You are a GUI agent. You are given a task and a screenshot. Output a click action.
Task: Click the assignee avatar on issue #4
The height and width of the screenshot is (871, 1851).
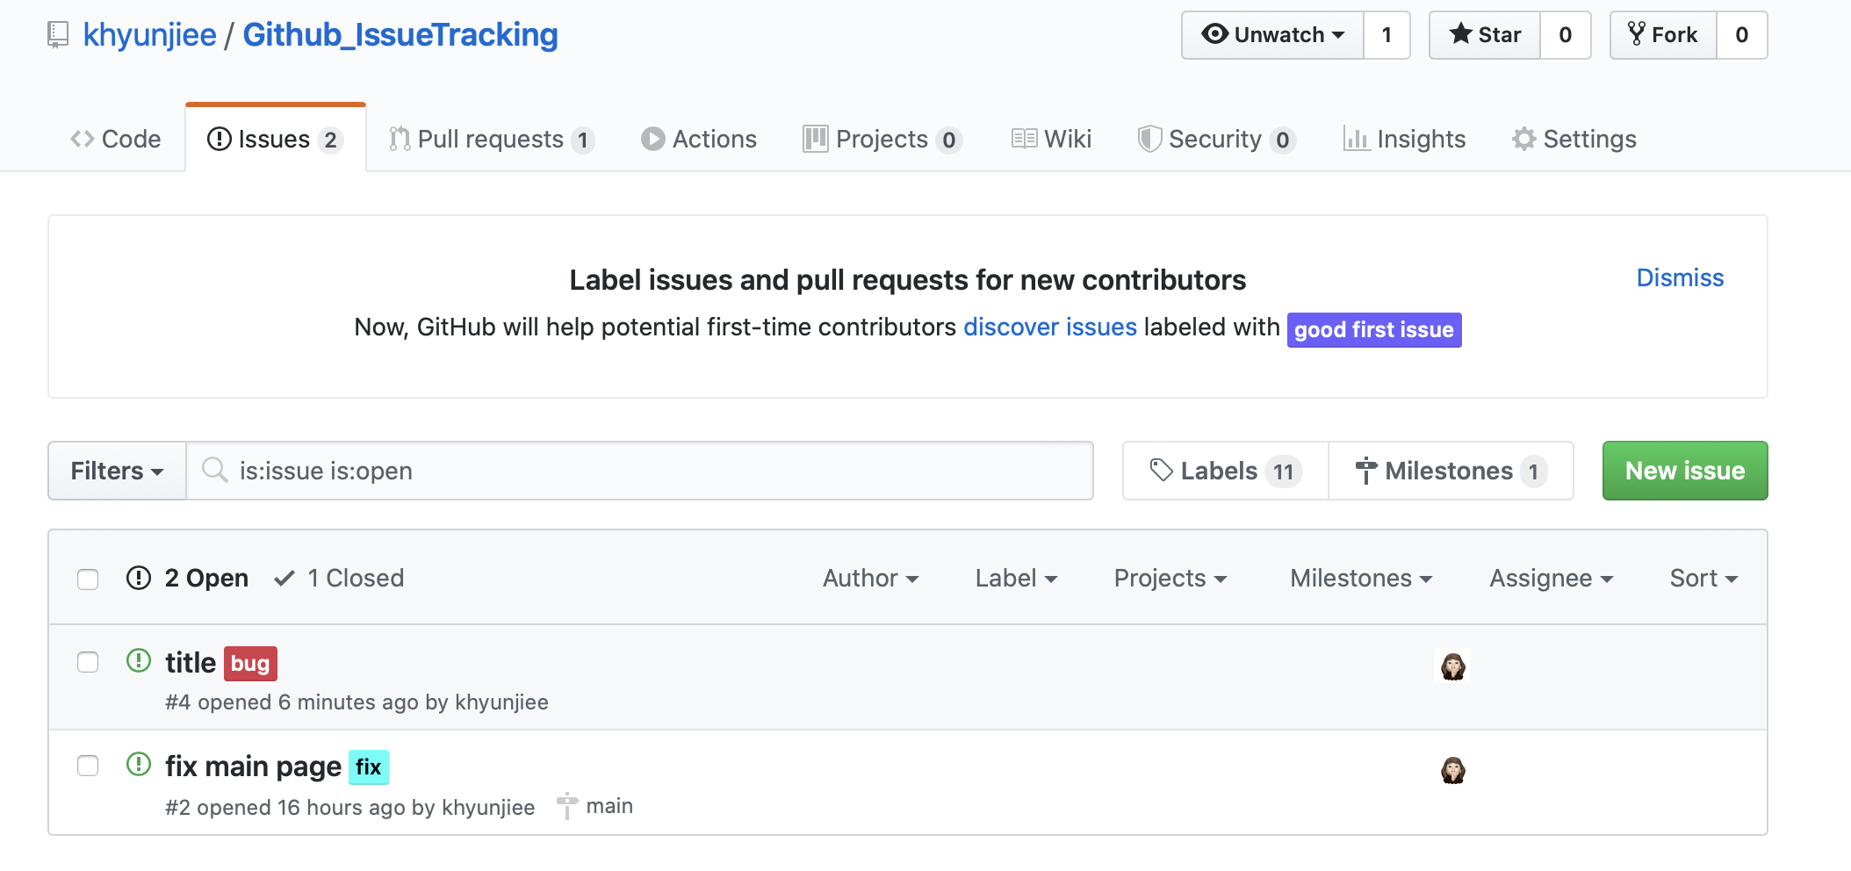point(1452,666)
